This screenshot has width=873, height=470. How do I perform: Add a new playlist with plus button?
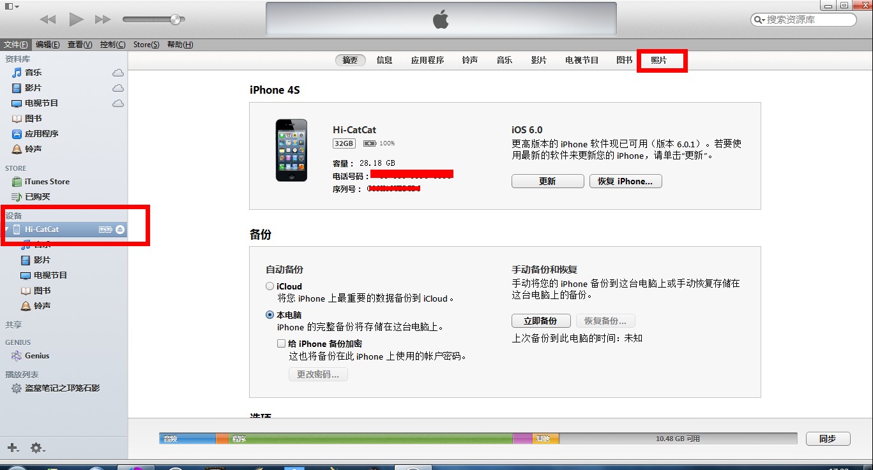pos(12,448)
